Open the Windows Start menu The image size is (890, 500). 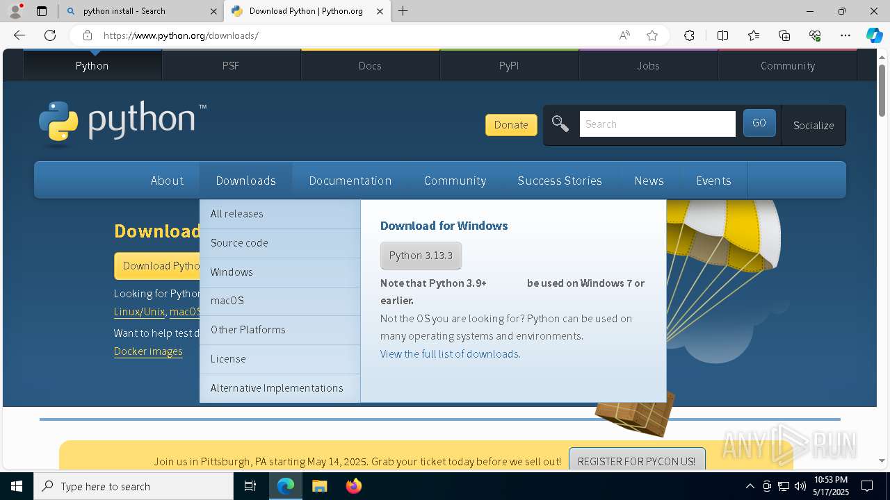pyautogui.click(x=17, y=486)
